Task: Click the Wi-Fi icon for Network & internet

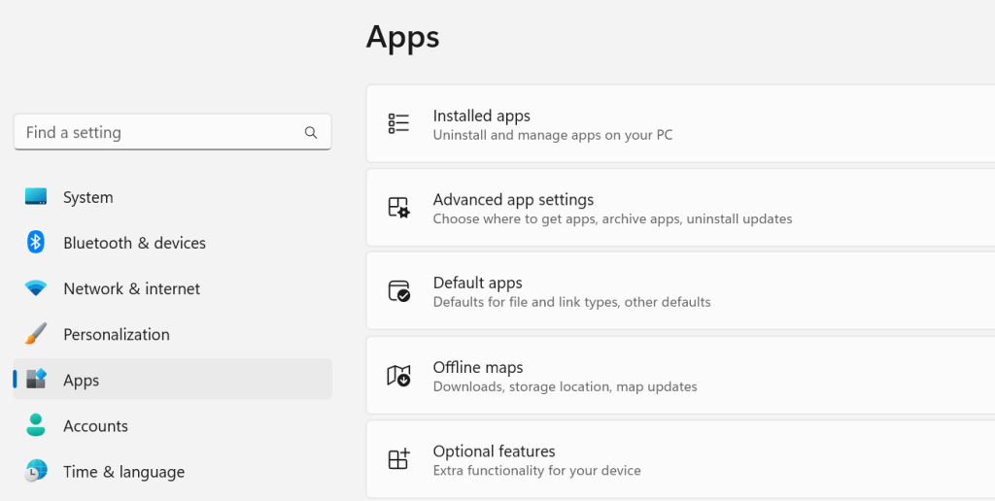Action: [x=36, y=288]
